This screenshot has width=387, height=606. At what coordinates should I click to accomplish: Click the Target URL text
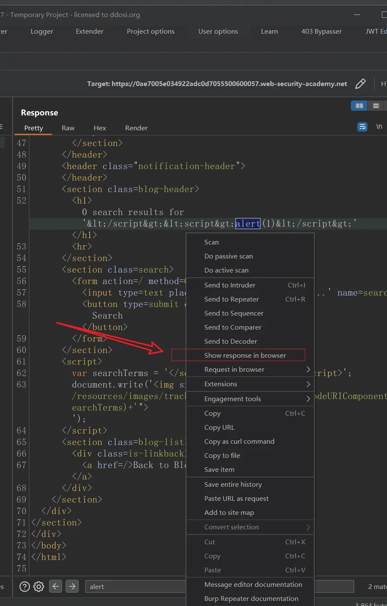[x=217, y=84]
